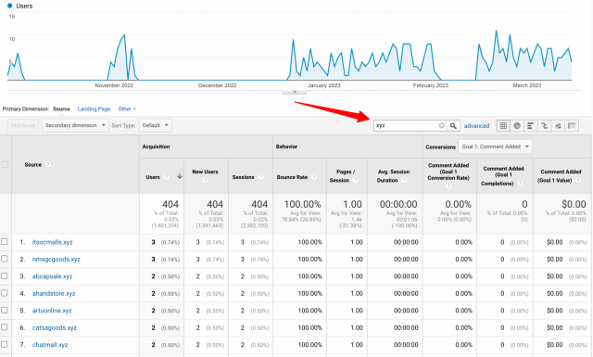Image resolution: width=593 pixels, height=357 pixels.
Task: Click the Plot Rows button
Action: pyautogui.click(x=23, y=125)
